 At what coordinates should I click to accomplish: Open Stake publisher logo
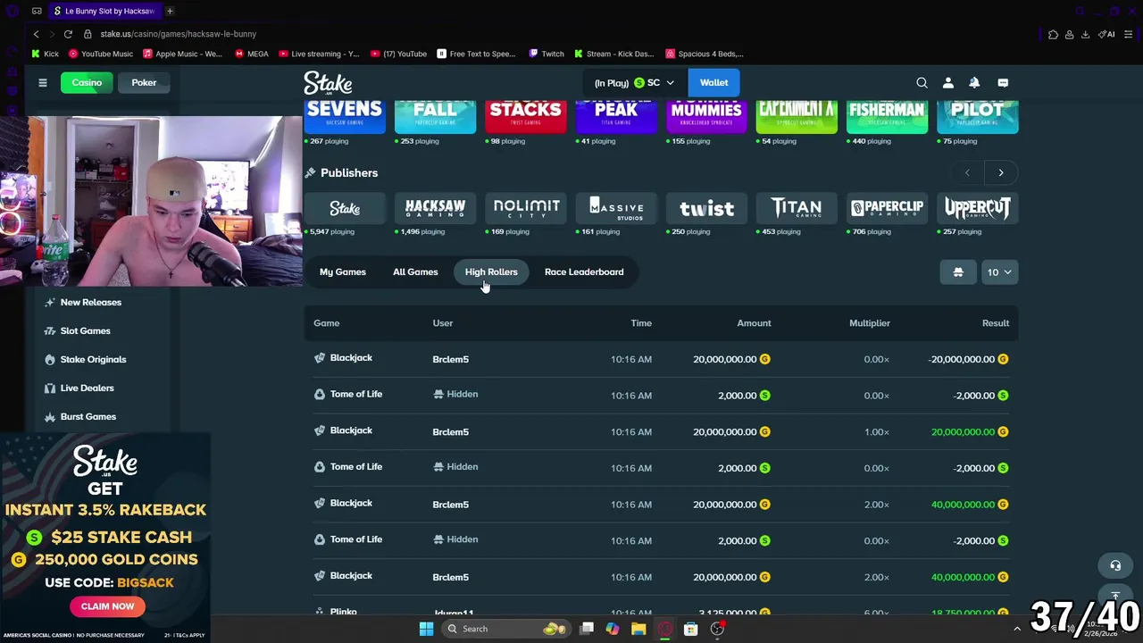click(x=345, y=208)
